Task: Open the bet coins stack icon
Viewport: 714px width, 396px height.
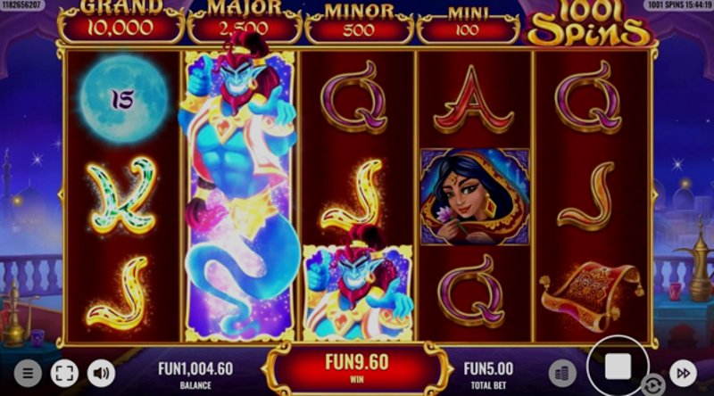Action: pos(562,374)
